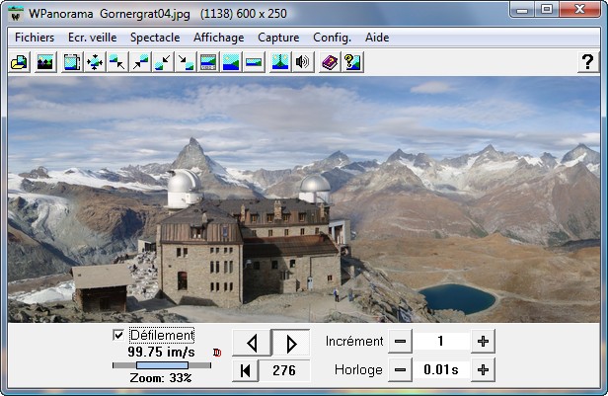The width and height of the screenshot is (608, 396).
Task: Open the Spectacle menu
Action: 155,38
